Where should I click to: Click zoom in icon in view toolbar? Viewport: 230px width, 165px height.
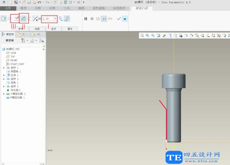(x=147, y=35)
